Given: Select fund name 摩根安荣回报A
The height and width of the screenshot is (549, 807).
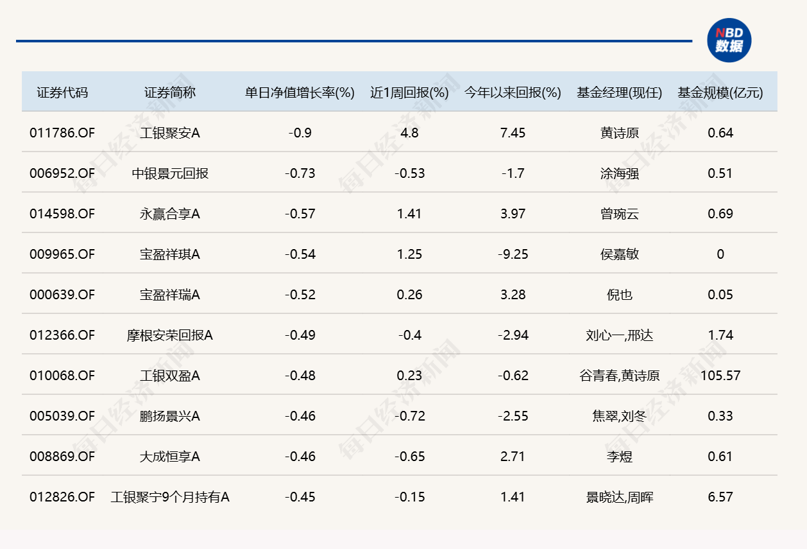Looking at the screenshot, I should [170, 335].
